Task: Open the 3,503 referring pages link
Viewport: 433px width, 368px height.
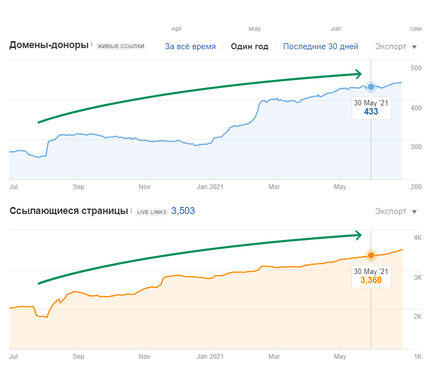Action: [183, 211]
